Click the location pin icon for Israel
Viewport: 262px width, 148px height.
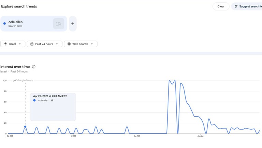[5, 44]
